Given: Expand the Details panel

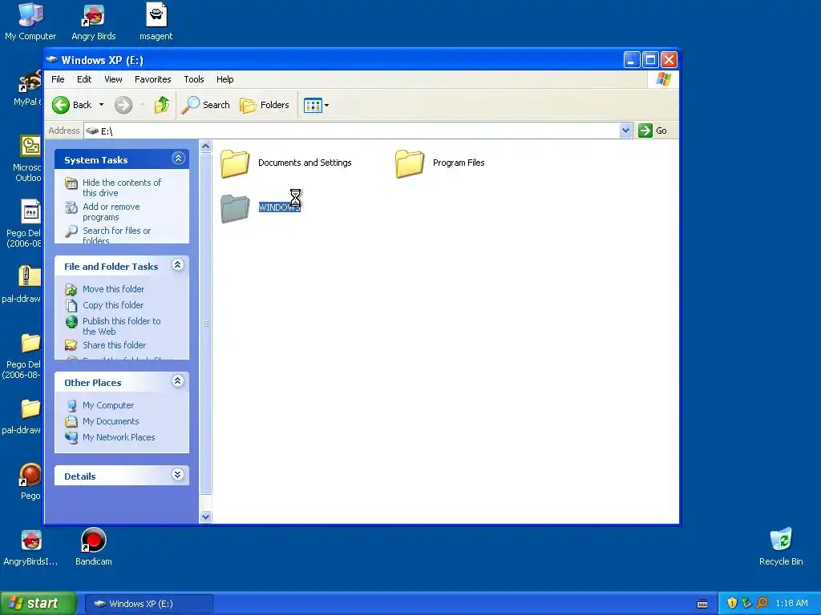Looking at the screenshot, I should coord(178,475).
